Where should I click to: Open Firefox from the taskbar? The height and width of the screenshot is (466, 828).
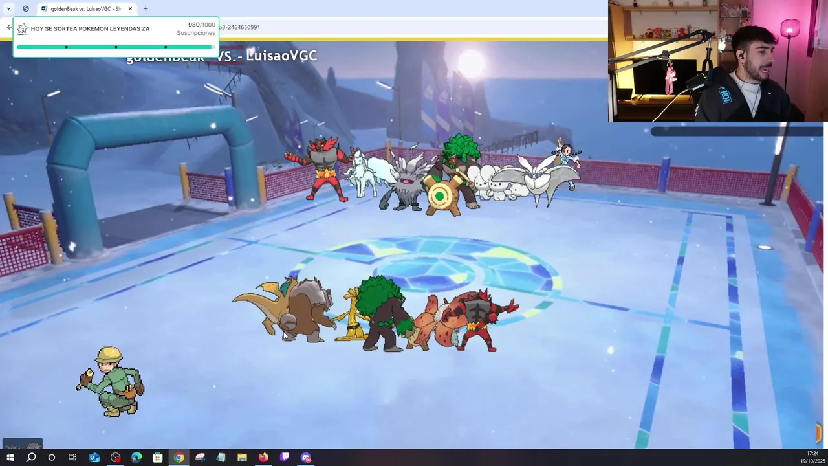pyautogui.click(x=263, y=458)
